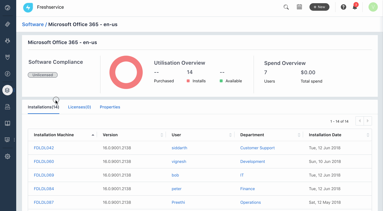
Task: Open the Assets layers icon
Action: point(8,90)
